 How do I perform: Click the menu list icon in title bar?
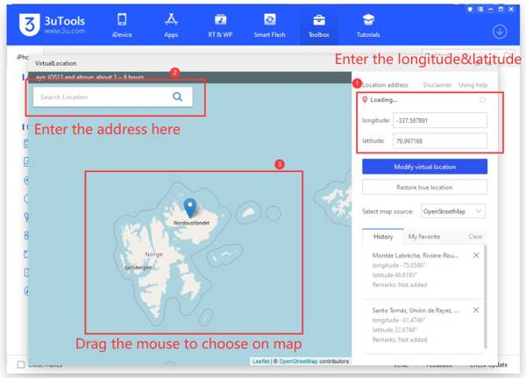(x=480, y=10)
